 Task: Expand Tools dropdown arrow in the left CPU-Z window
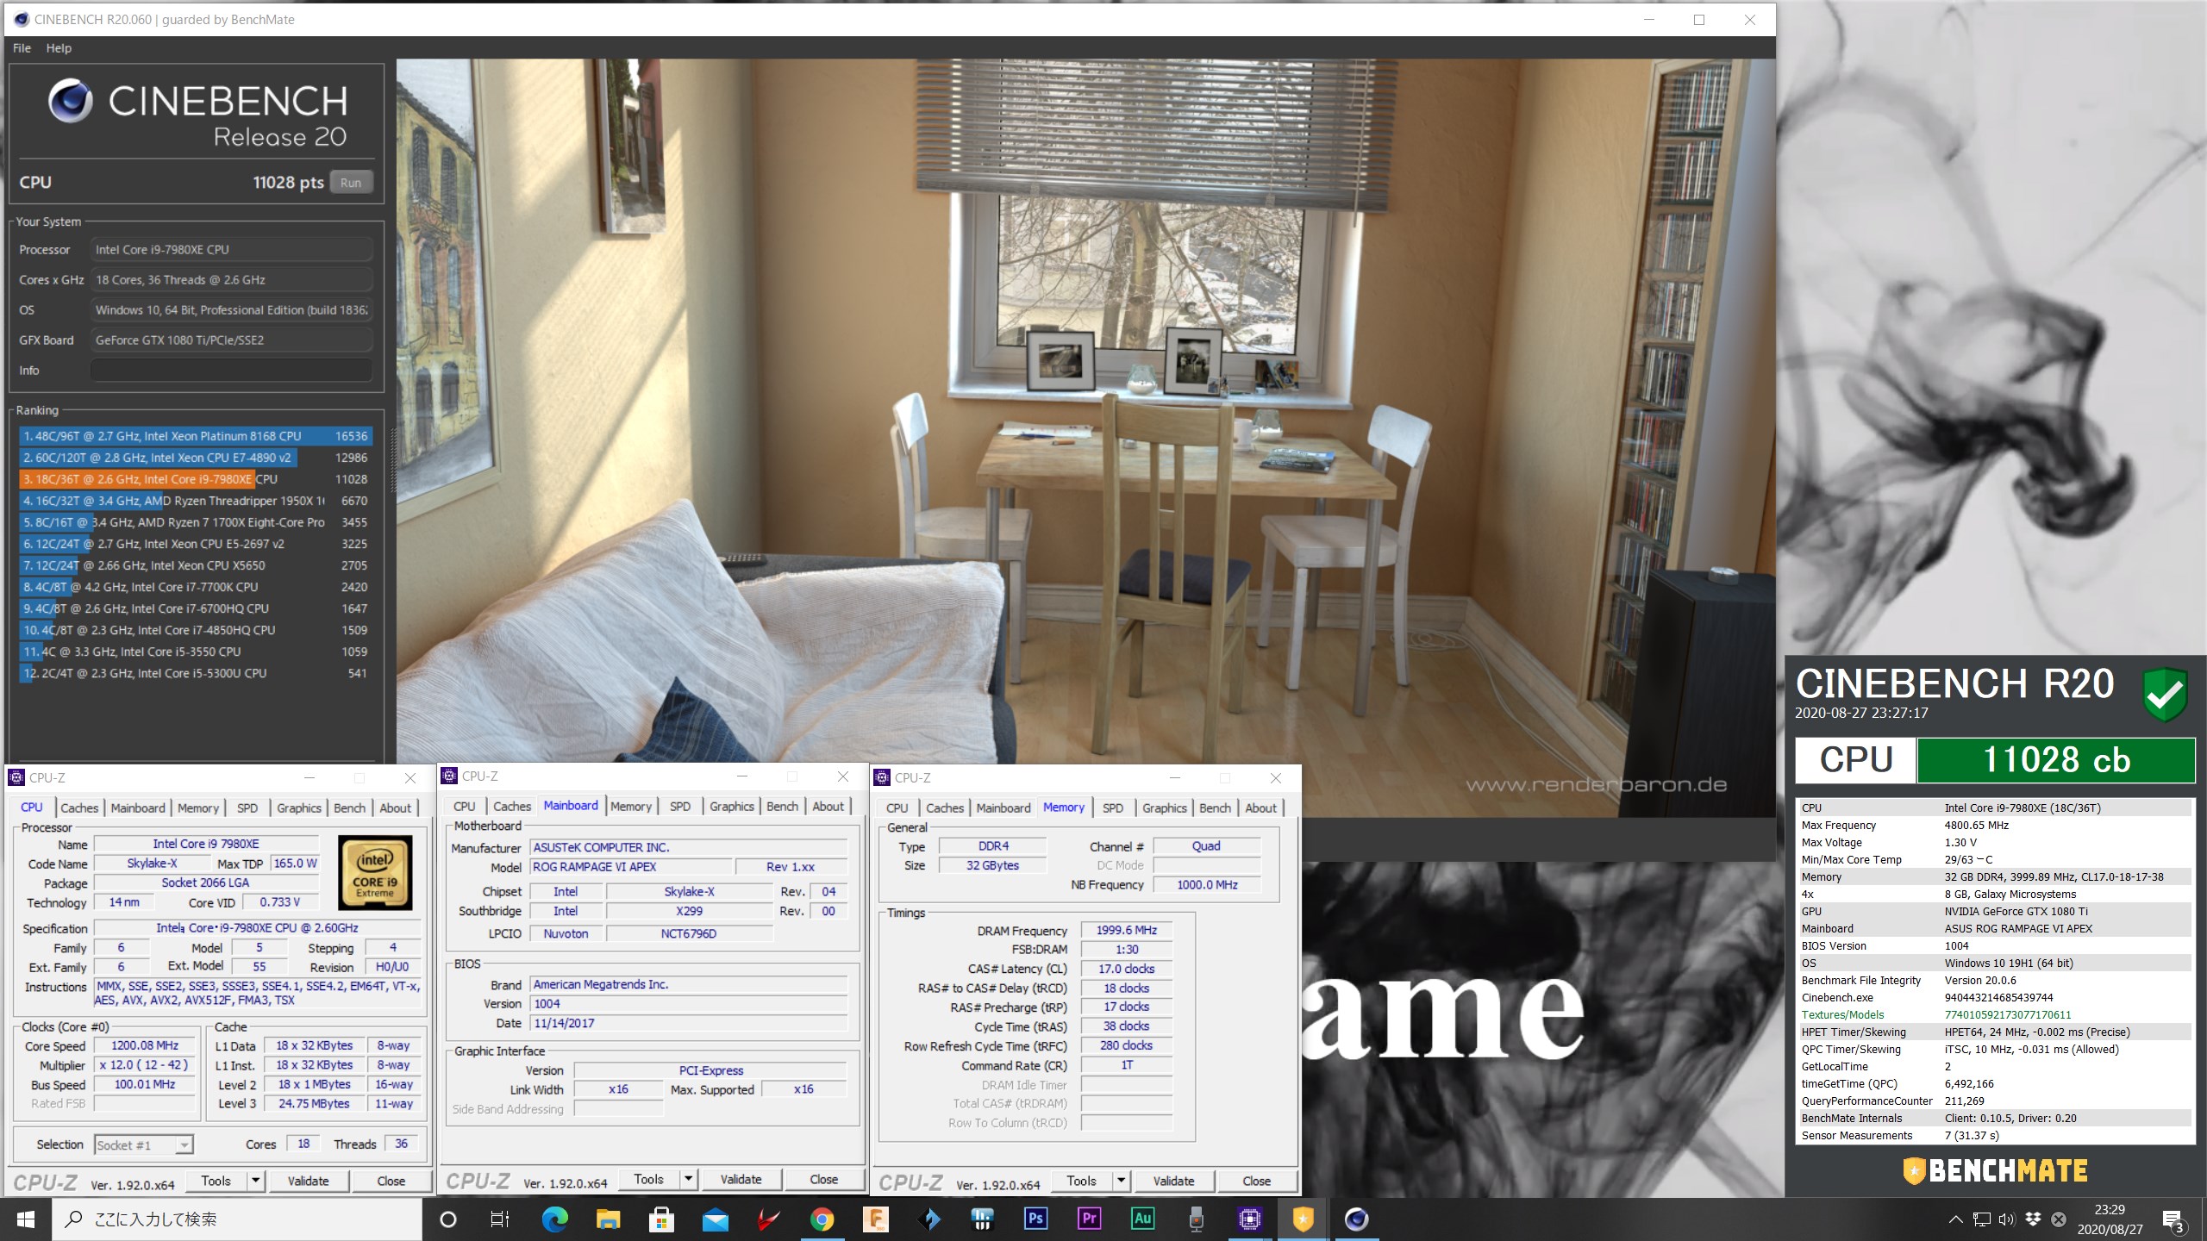point(256,1181)
